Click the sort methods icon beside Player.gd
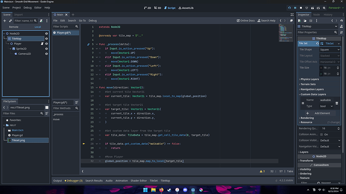This screenshot has width=346, height=194. 77,102
